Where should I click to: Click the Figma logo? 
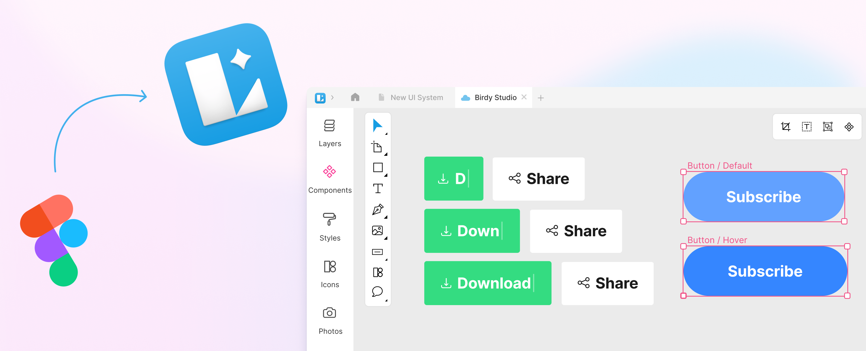pyautogui.click(x=54, y=240)
